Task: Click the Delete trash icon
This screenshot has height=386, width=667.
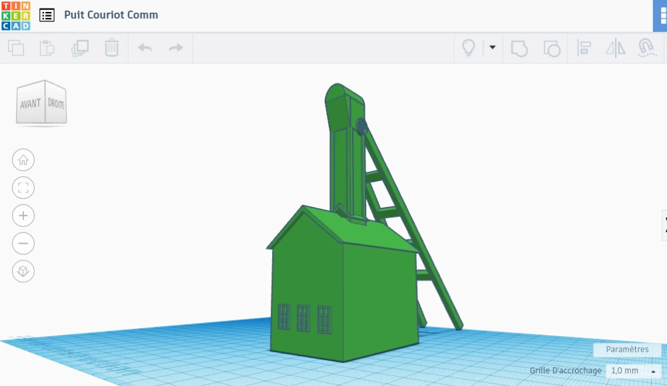Action: click(x=111, y=48)
